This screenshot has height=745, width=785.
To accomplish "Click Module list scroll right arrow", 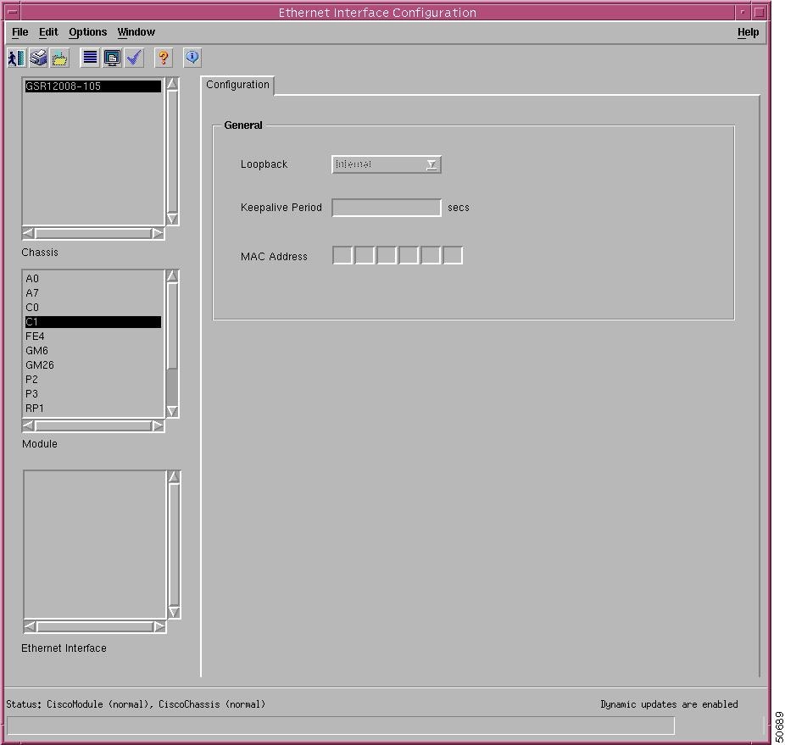I will 158,425.
